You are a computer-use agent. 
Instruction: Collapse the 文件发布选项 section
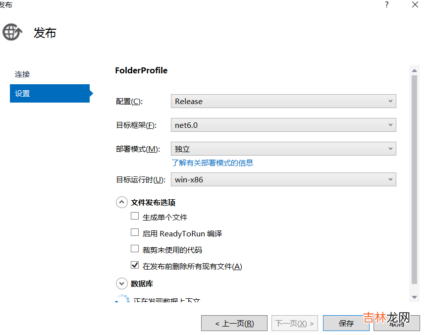(x=121, y=202)
